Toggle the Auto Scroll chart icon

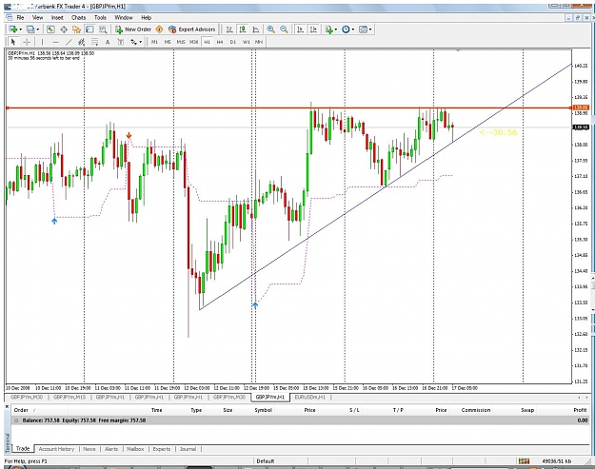point(300,29)
